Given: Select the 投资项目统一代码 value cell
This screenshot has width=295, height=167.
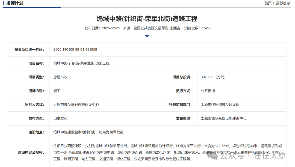Looking at the screenshot, I should click(x=75, y=50).
